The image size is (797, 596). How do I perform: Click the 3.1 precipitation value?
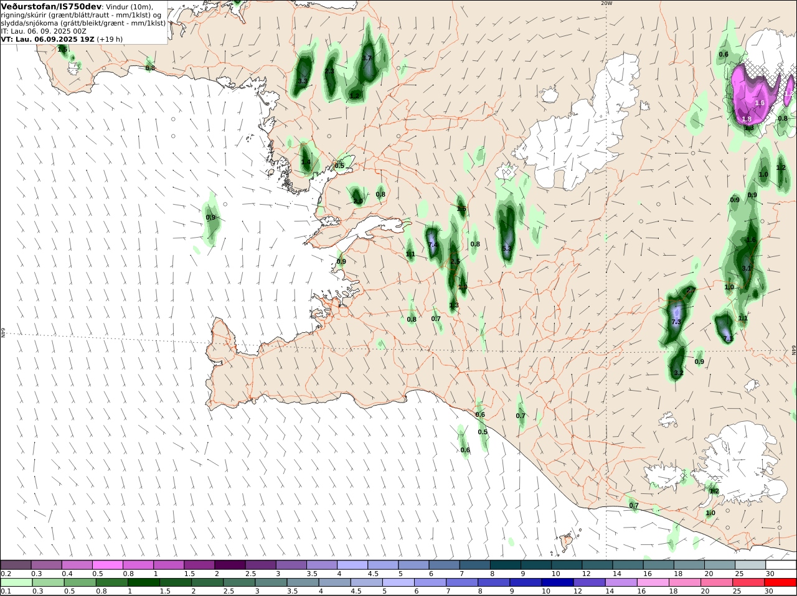point(747,268)
